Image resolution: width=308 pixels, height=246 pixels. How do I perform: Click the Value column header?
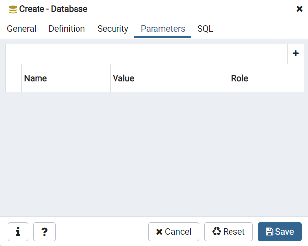pyautogui.click(x=169, y=78)
